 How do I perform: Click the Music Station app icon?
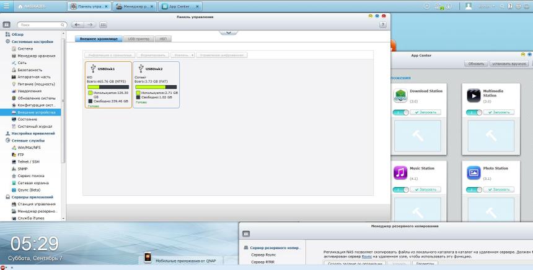point(400,172)
